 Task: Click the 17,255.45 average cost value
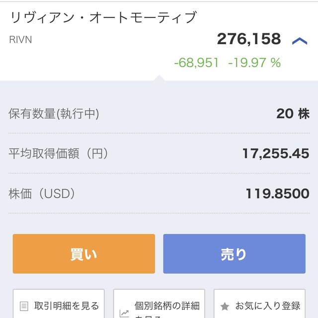tap(276, 154)
